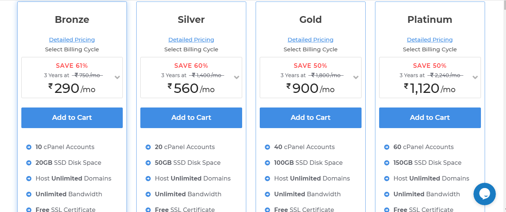Open the Platinum billing cycle selector
This screenshot has height=212, width=506.
[475, 78]
